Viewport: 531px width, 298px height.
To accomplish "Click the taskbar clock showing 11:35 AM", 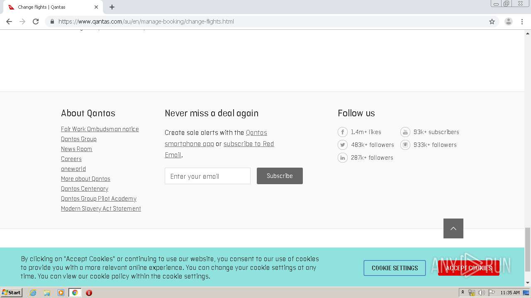I will coord(510,293).
